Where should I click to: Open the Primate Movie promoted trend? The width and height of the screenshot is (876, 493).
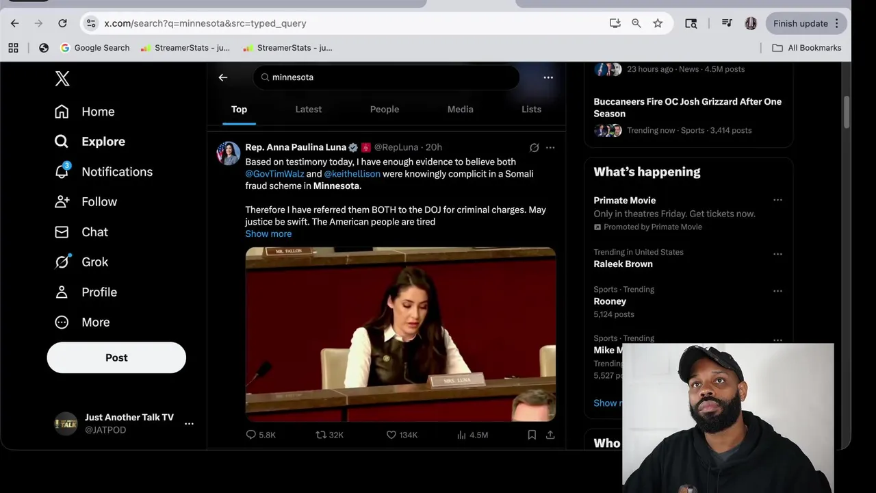click(x=624, y=201)
